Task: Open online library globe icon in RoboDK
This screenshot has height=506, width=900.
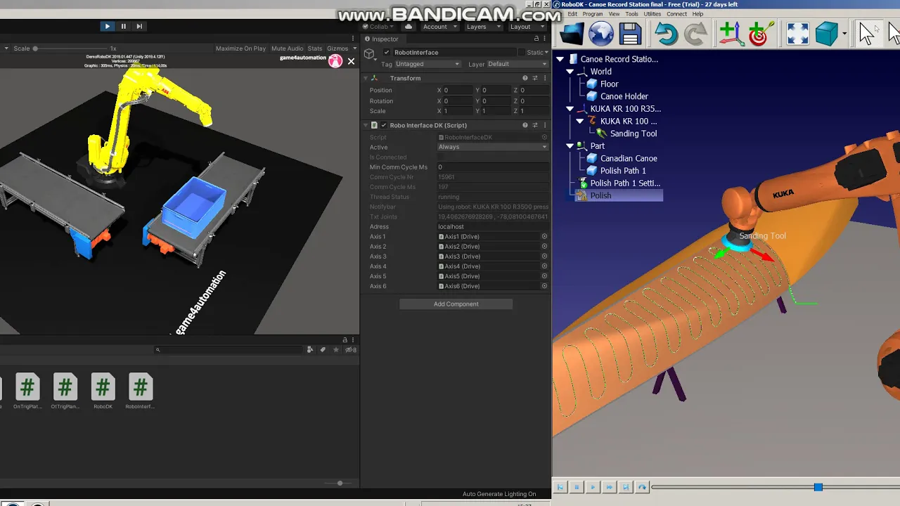Action: tap(601, 34)
